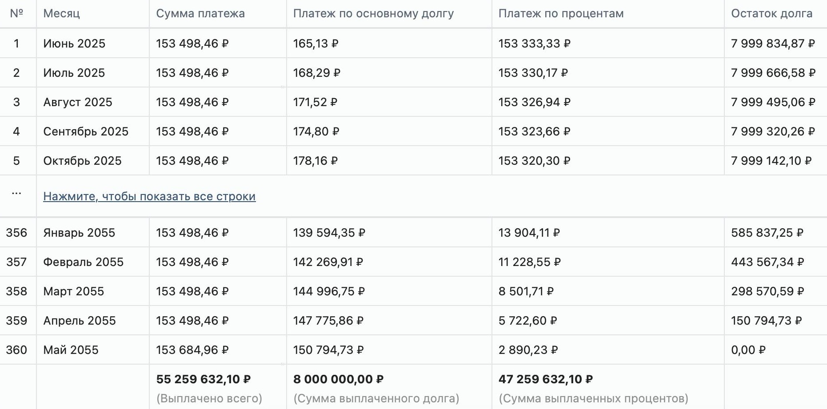Click row number 356

[16, 233]
